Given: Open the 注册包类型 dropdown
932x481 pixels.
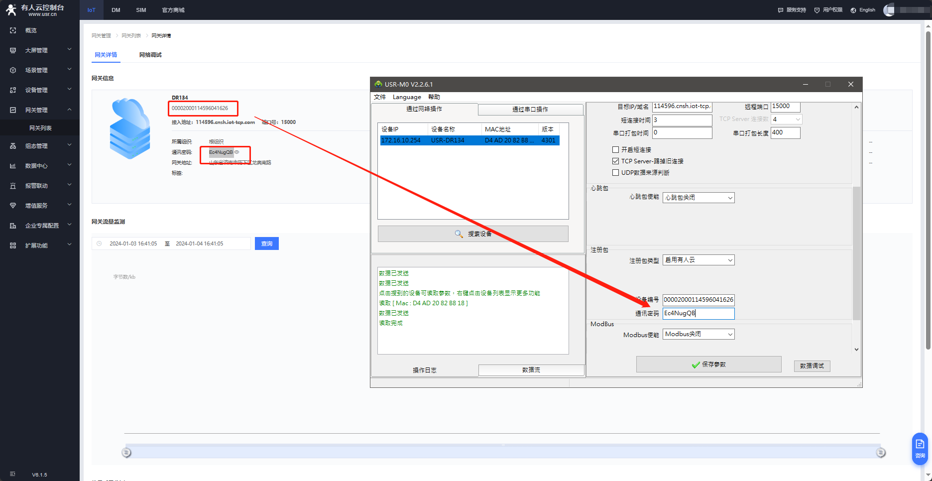Looking at the screenshot, I should (x=698, y=260).
